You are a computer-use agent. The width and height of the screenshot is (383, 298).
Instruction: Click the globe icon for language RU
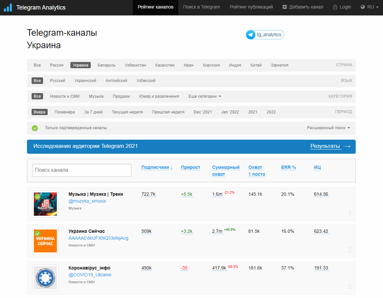pos(363,7)
